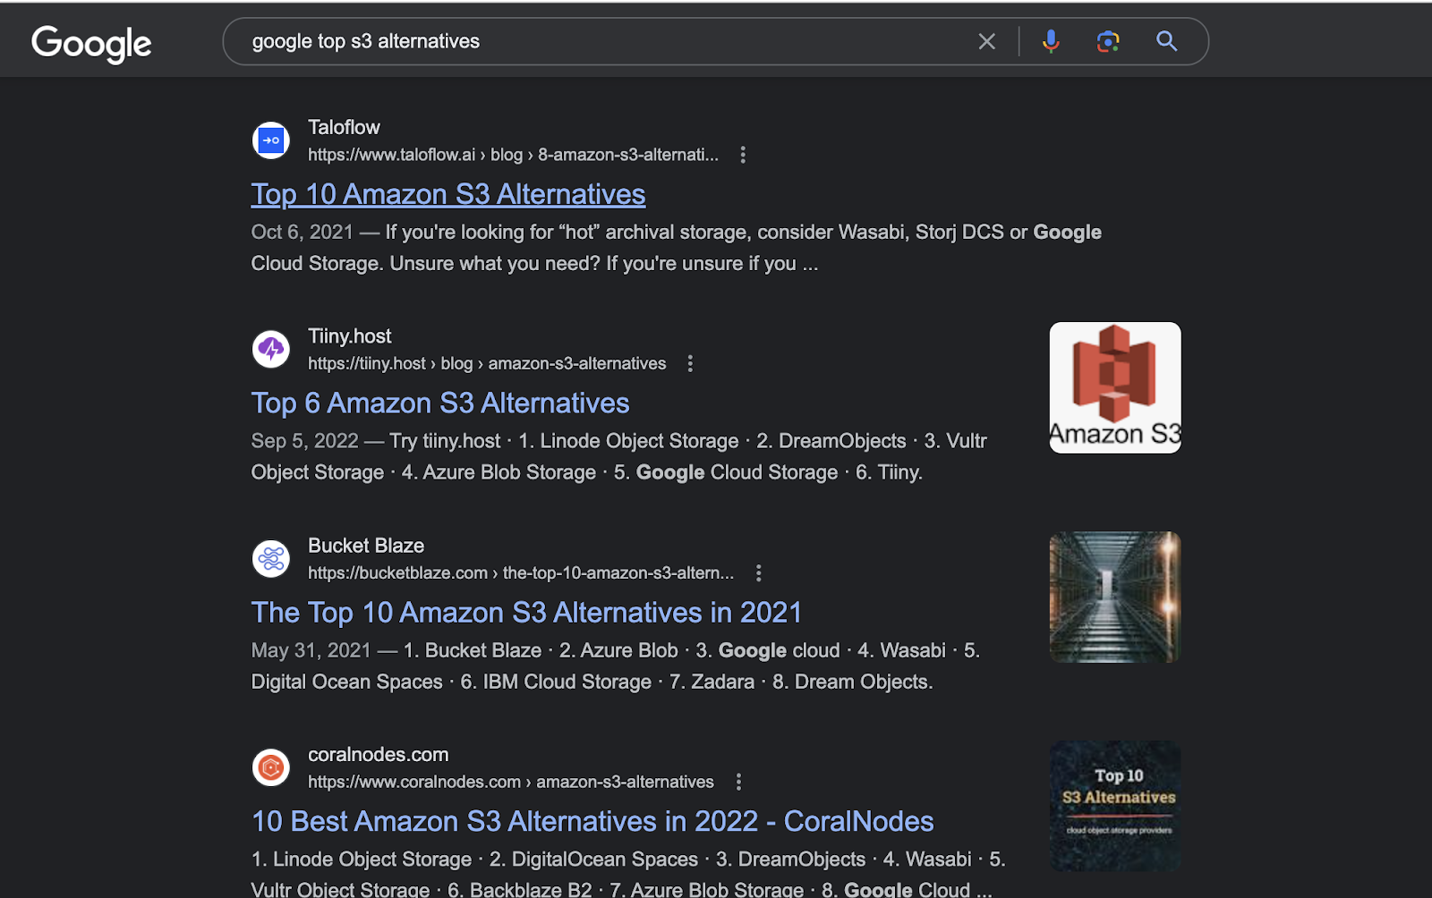Click the X to clear the search query
Image resolution: width=1432 pixels, height=898 pixels.
click(x=986, y=41)
